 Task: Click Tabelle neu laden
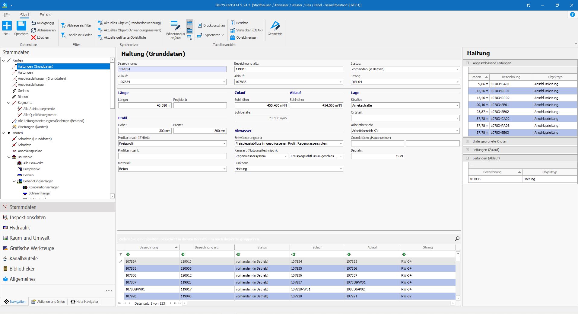(77, 35)
